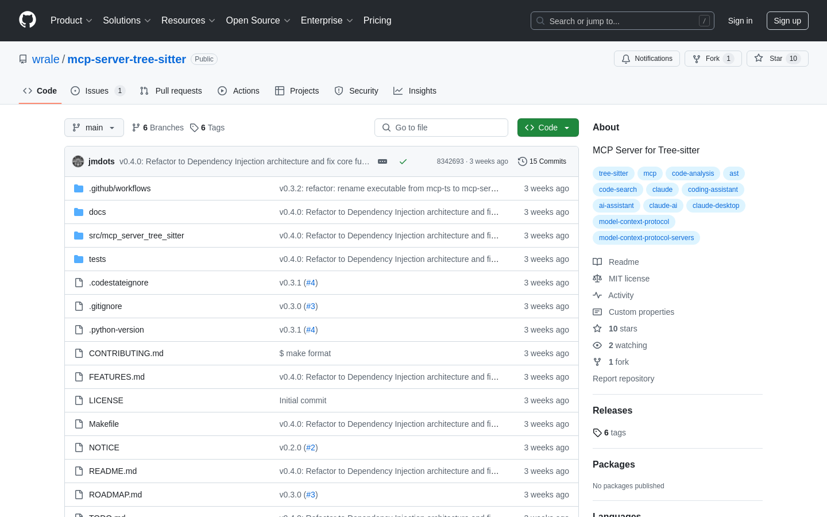This screenshot has width=827, height=517.
Task: Open the Pricing link
Action: pos(377,21)
